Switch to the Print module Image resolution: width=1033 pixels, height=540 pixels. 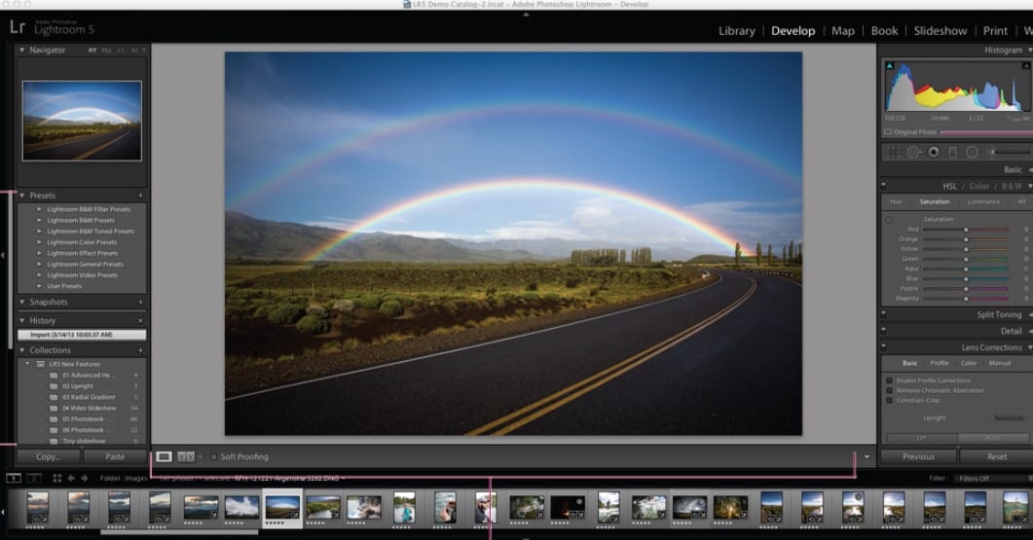(x=995, y=31)
